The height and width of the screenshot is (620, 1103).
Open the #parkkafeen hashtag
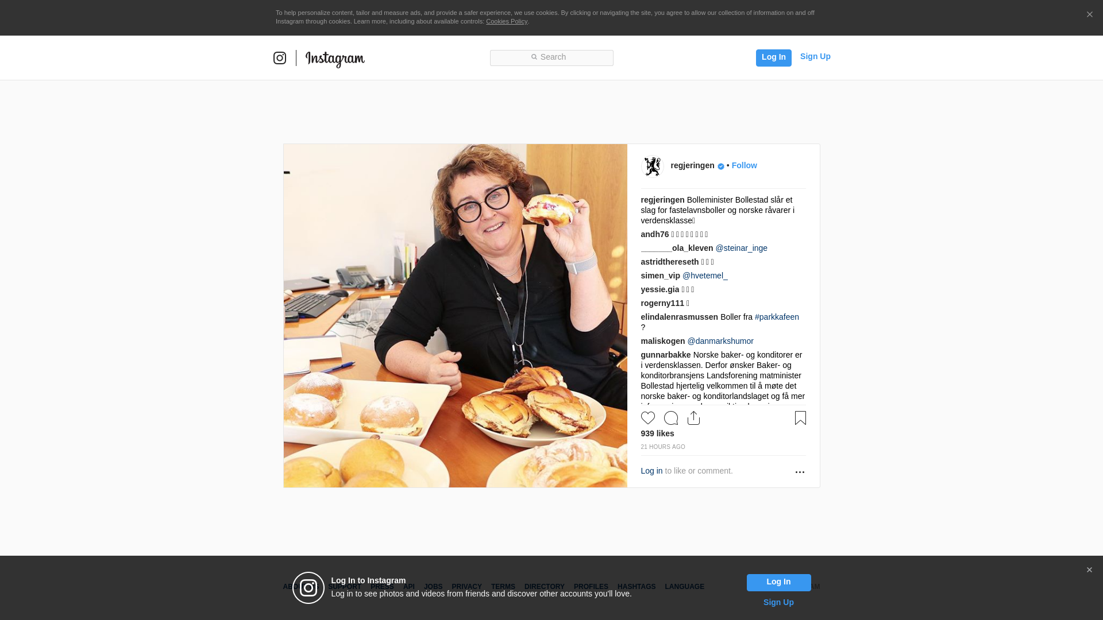tap(777, 317)
